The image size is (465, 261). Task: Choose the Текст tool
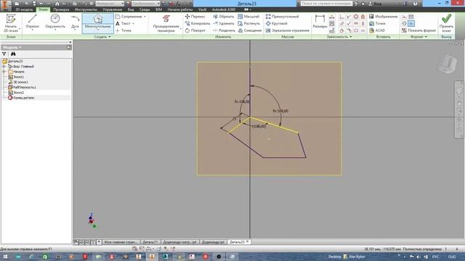[124, 23]
